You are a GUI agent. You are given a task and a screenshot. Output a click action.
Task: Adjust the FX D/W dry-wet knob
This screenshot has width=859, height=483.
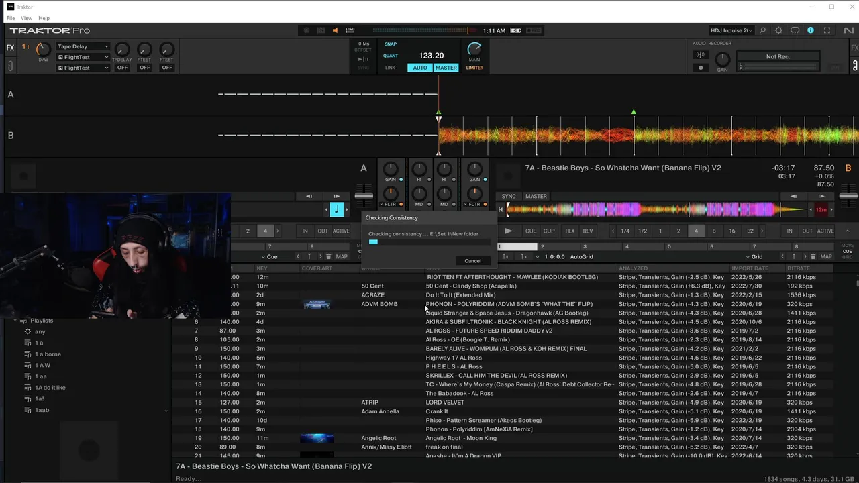tap(43, 49)
